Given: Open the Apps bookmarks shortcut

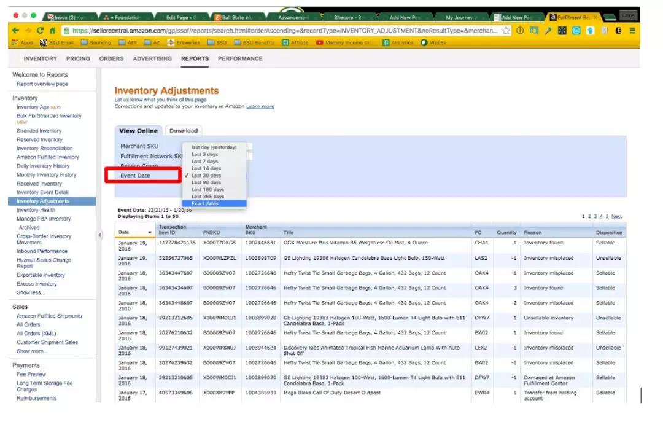Looking at the screenshot, I should pos(22,43).
